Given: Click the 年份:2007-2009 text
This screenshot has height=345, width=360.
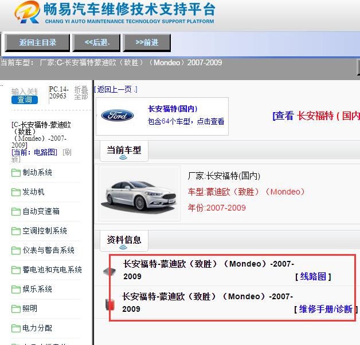Looking at the screenshot, I should click(x=217, y=208).
